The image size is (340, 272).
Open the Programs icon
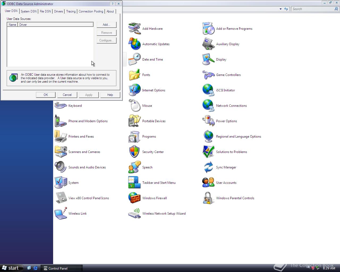[134, 137]
